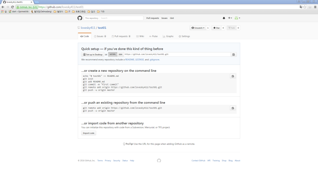Click the translate page icon in address bar
318x172 pixels.
tap(301, 7)
